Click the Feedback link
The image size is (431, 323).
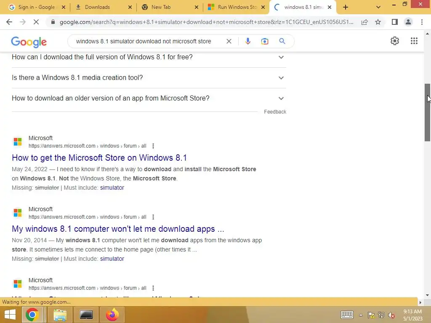pyautogui.click(x=275, y=112)
